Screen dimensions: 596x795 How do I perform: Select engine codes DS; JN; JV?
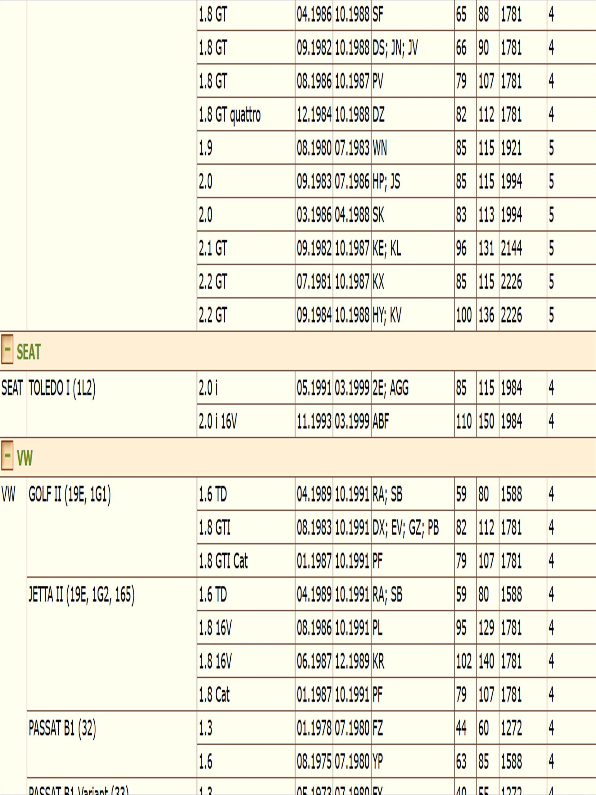(x=413, y=48)
